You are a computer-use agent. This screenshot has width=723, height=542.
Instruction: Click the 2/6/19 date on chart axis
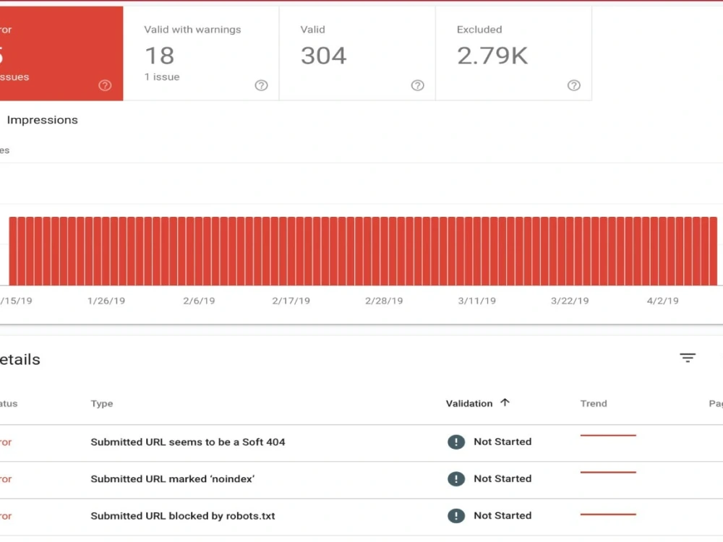pyautogui.click(x=199, y=301)
